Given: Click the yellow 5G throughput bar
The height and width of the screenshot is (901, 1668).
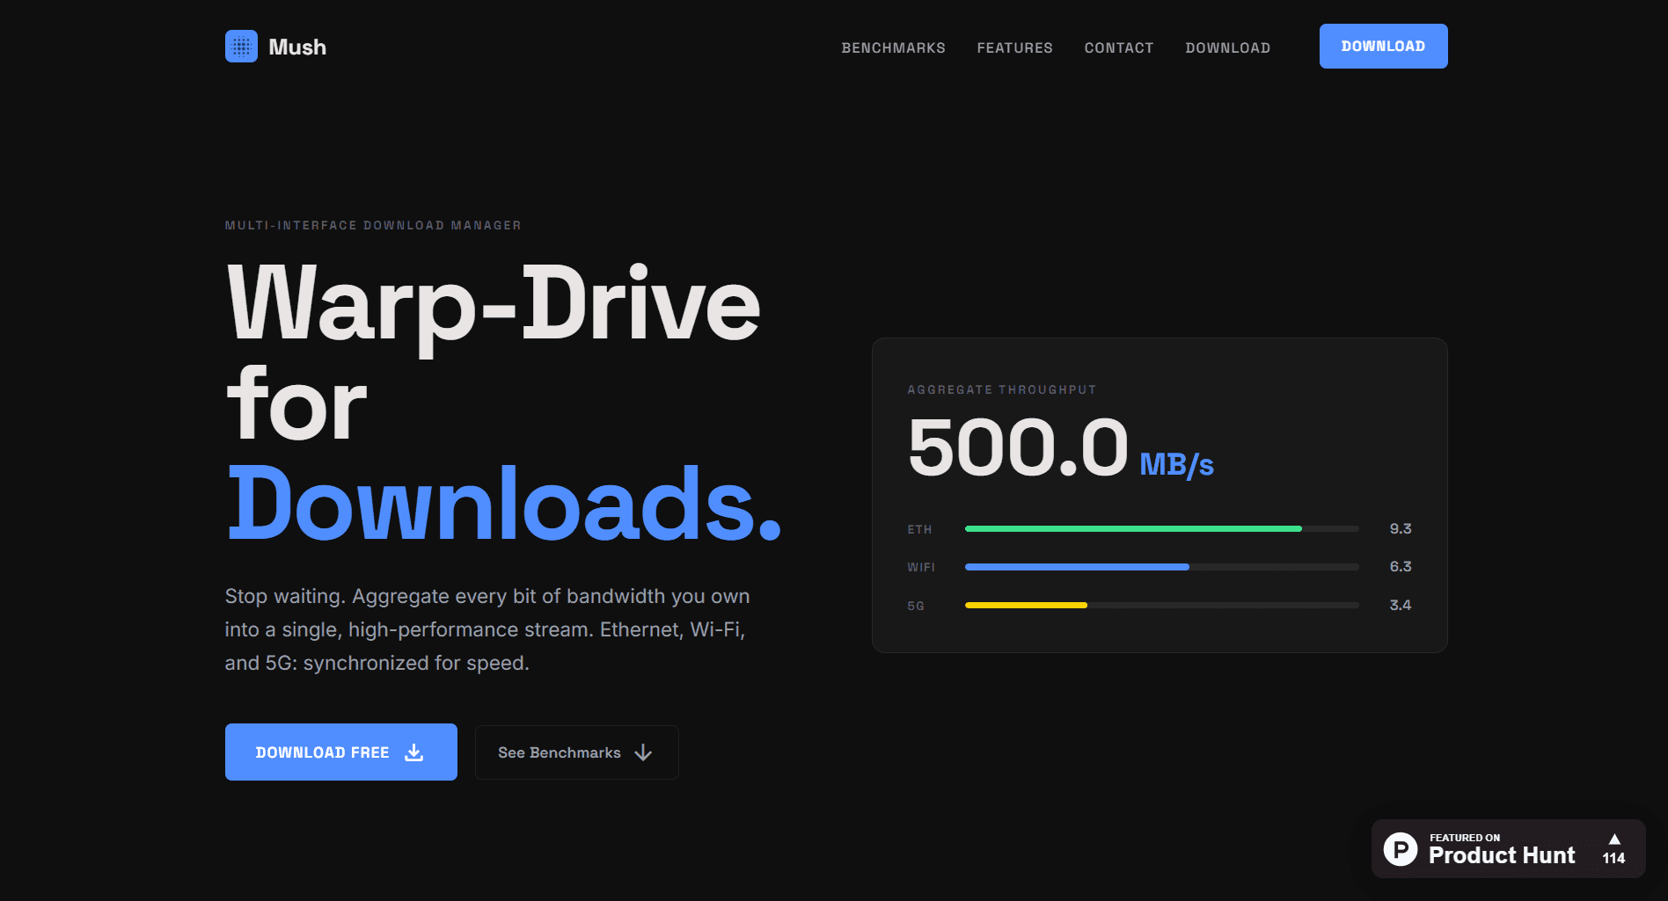Looking at the screenshot, I should (x=1026, y=605).
